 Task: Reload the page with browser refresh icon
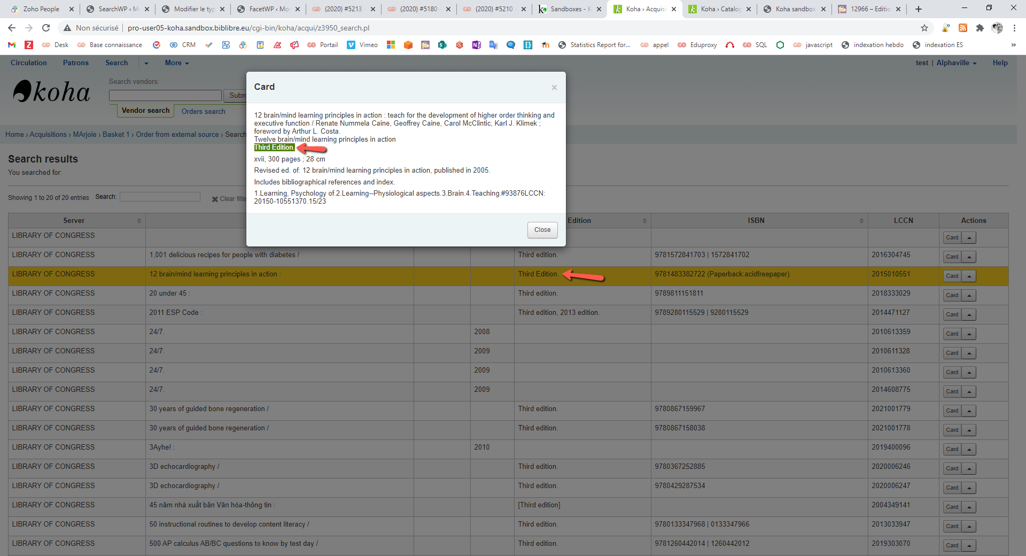point(46,28)
